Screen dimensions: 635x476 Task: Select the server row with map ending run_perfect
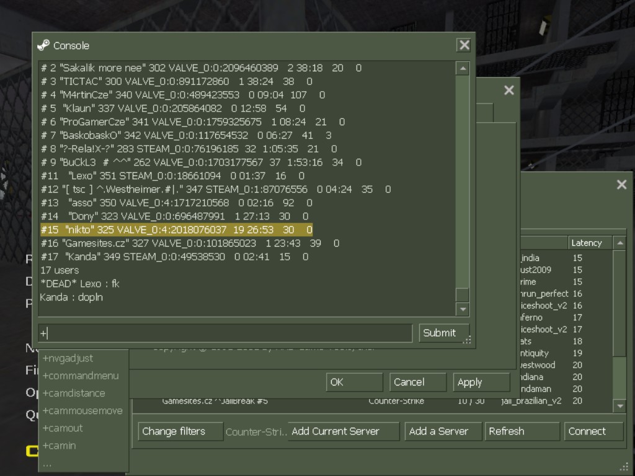pyautogui.click(x=566, y=293)
